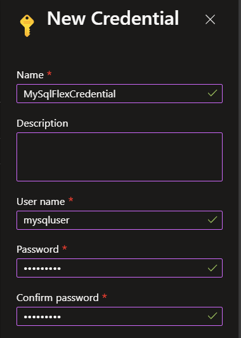Click the Confirm password label text
Screen dimensions: 241x338
coord(58,298)
